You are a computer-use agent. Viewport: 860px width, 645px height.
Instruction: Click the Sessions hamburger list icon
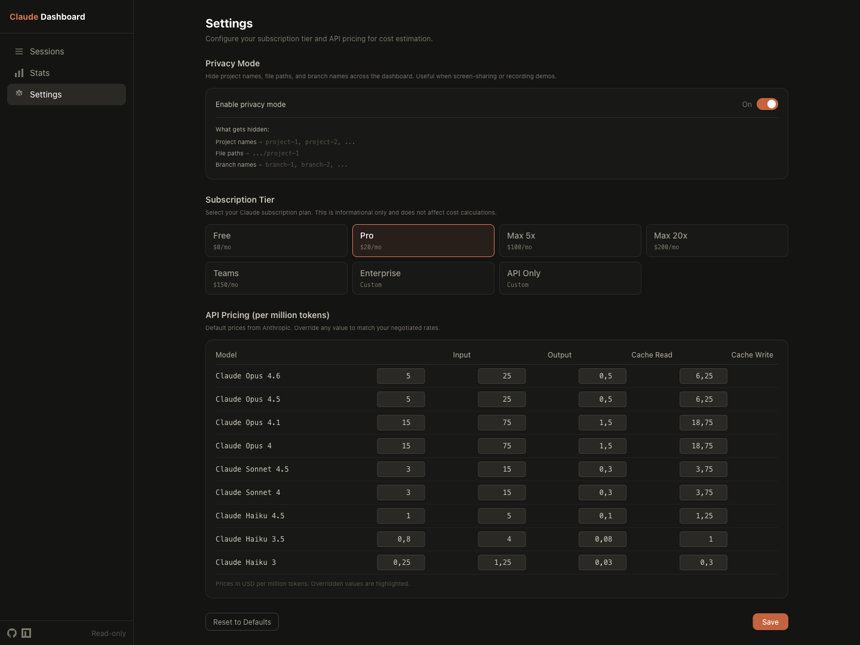tap(19, 51)
